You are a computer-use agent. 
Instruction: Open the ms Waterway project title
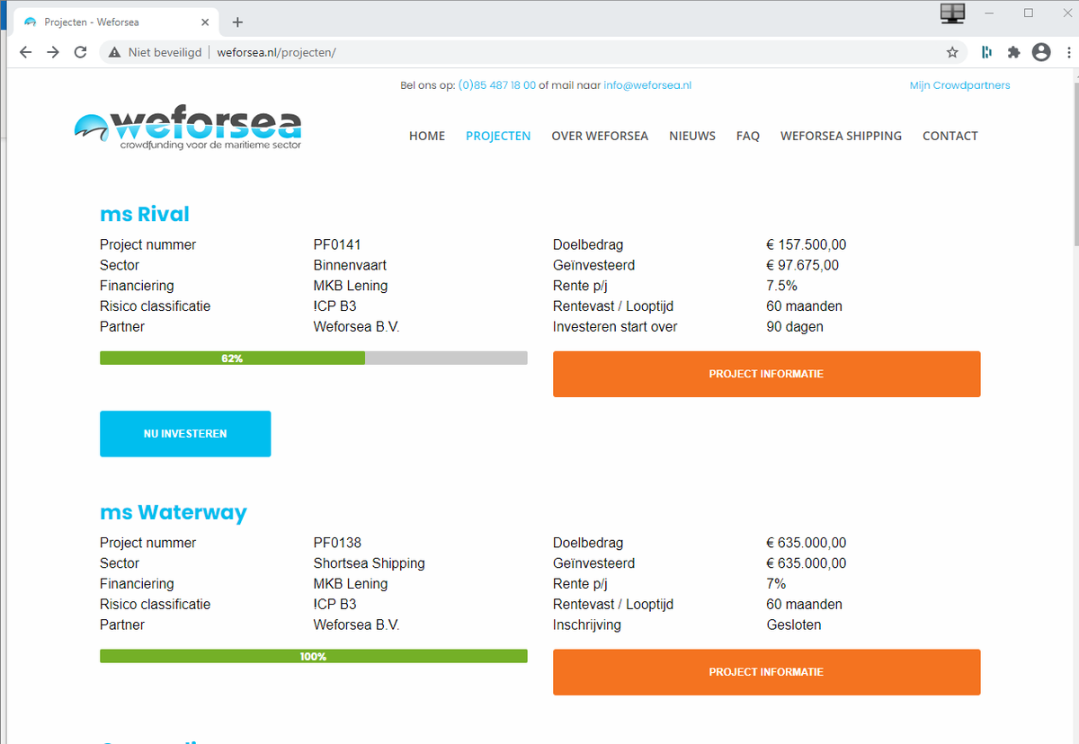[x=174, y=512]
